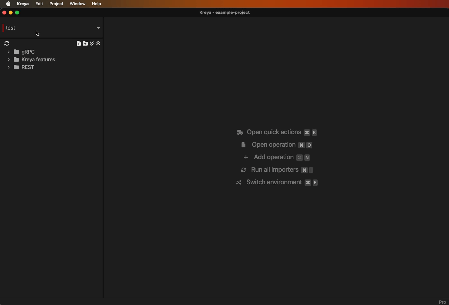449x305 pixels.
Task: Expand the Kreya features folder
Action: coord(8,59)
